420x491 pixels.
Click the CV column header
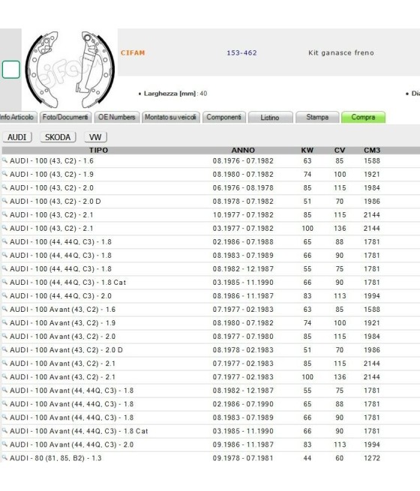pos(340,151)
